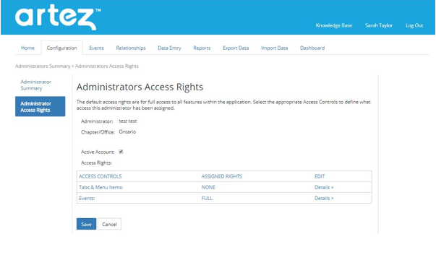Open Details for Tabs & Menu Items

click(324, 187)
